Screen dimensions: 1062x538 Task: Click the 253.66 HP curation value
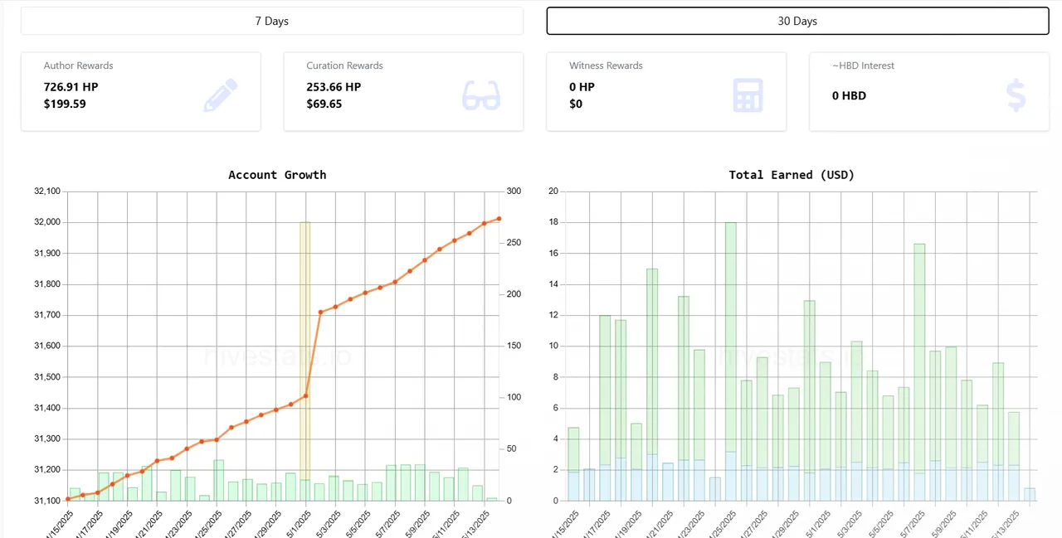click(334, 86)
